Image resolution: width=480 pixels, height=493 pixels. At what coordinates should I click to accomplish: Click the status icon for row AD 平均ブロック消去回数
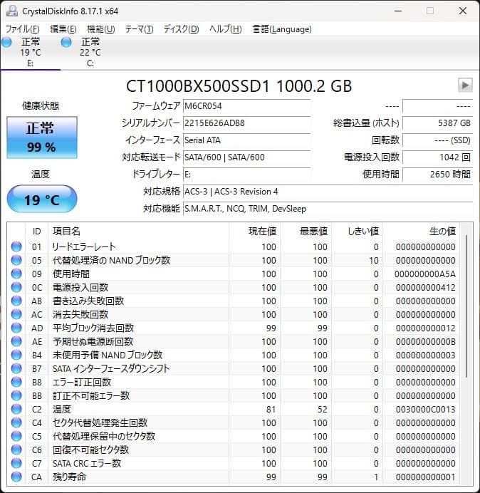tap(16, 328)
